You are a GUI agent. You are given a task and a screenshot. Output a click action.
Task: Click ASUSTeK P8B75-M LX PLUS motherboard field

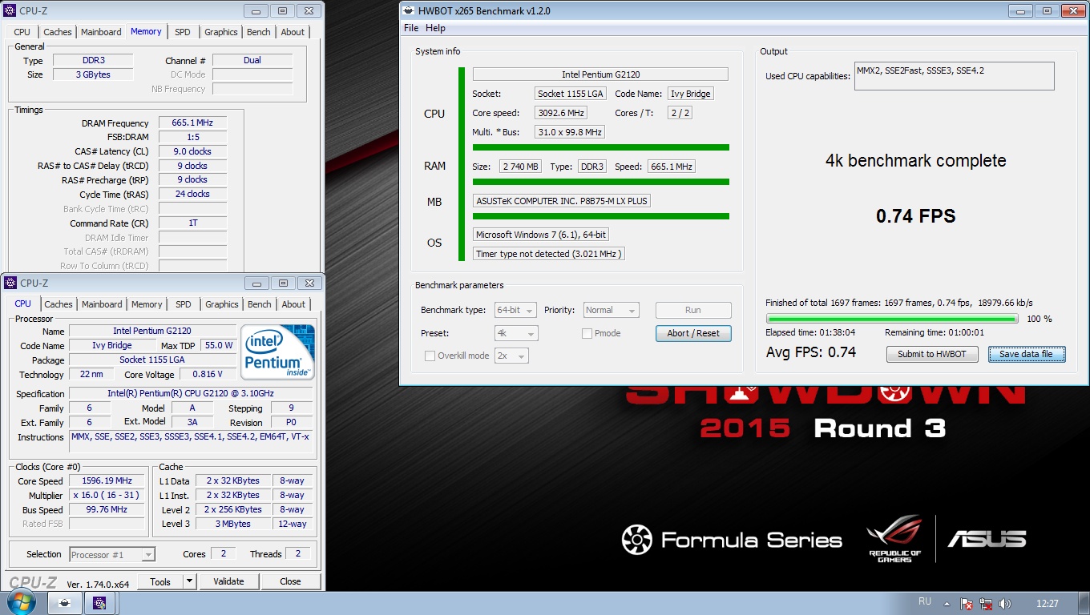coord(561,201)
